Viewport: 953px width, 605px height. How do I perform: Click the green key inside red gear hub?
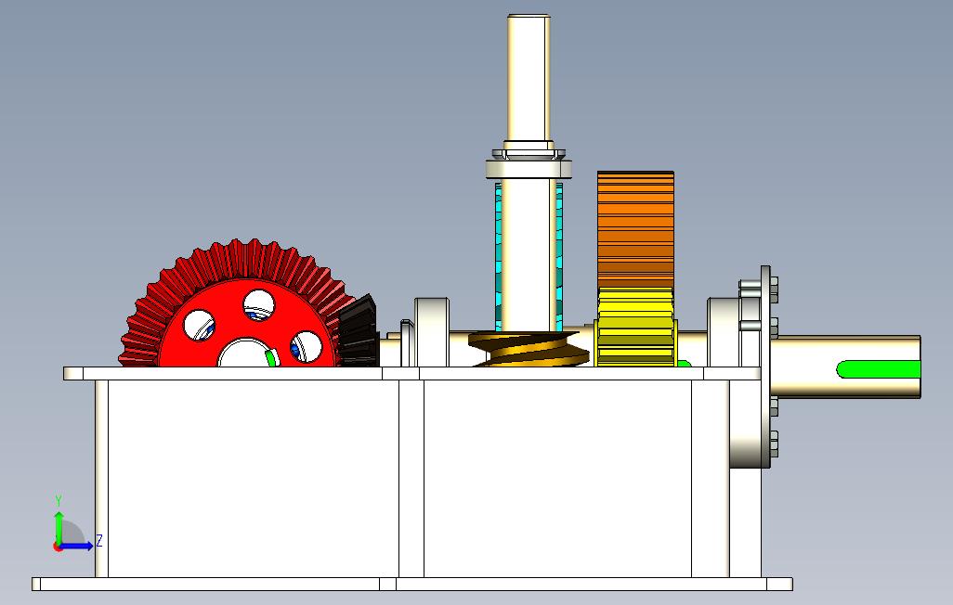(x=271, y=358)
